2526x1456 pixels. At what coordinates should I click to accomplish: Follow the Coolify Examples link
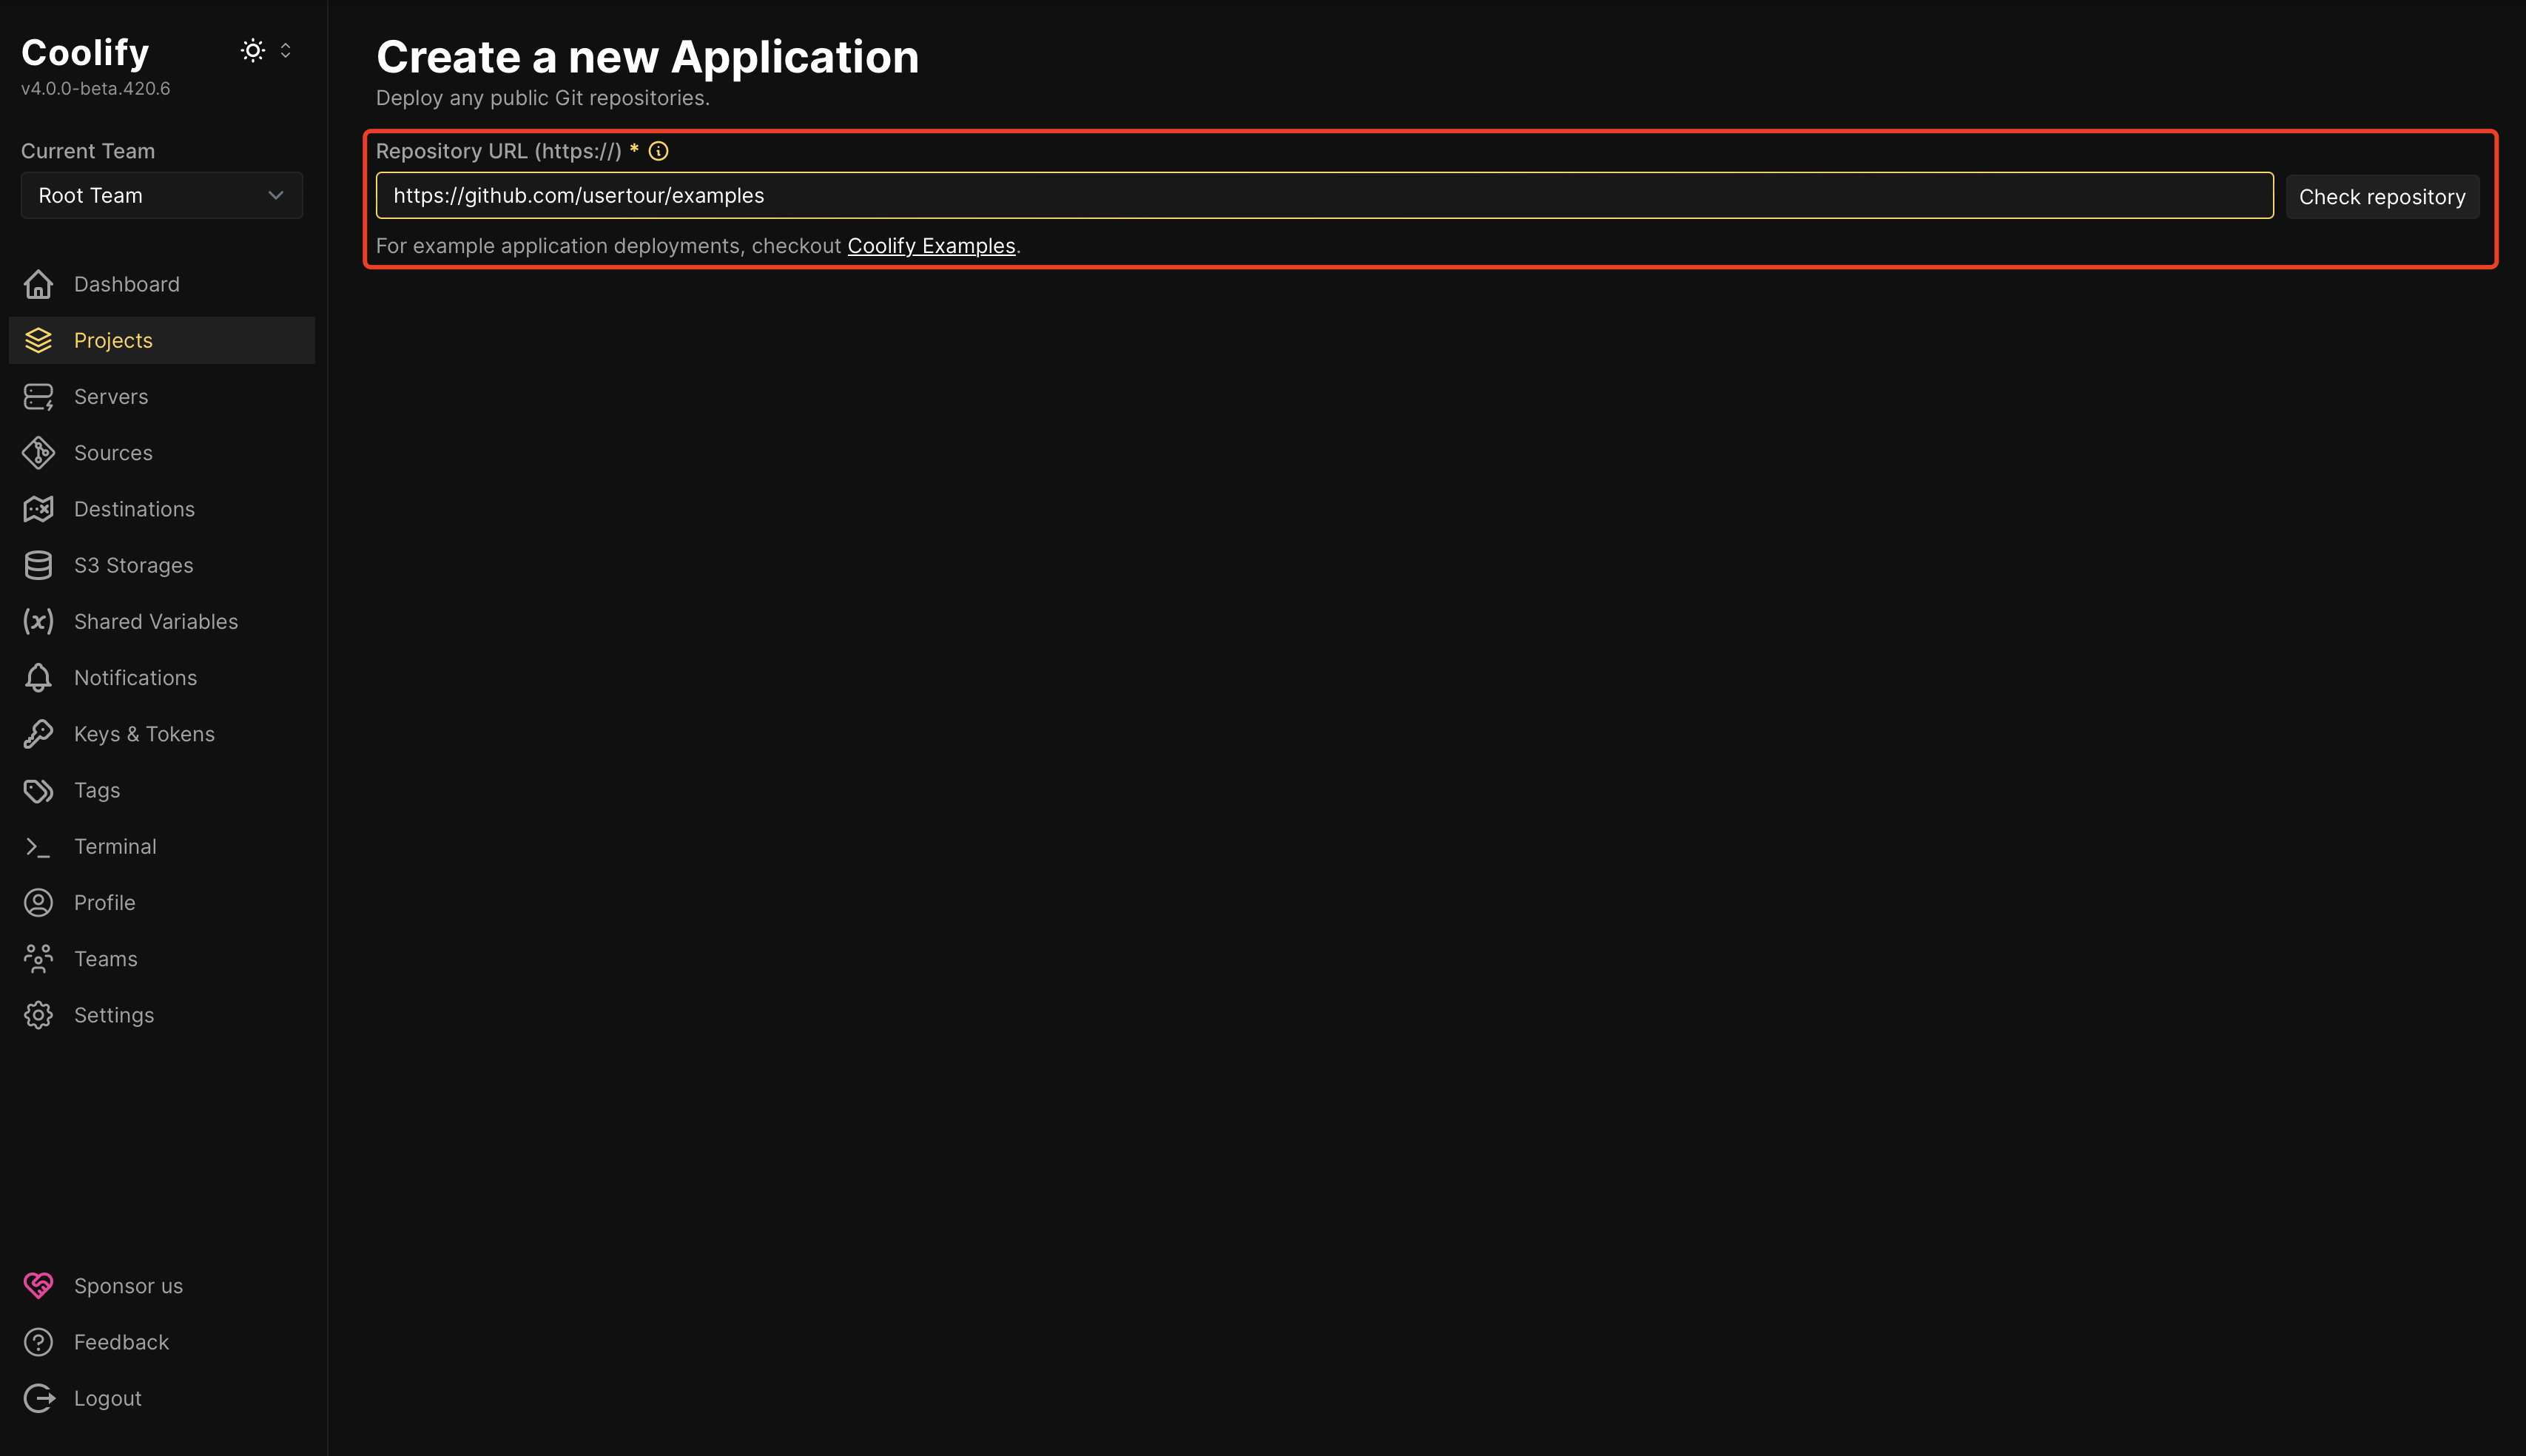(x=931, y=246)
